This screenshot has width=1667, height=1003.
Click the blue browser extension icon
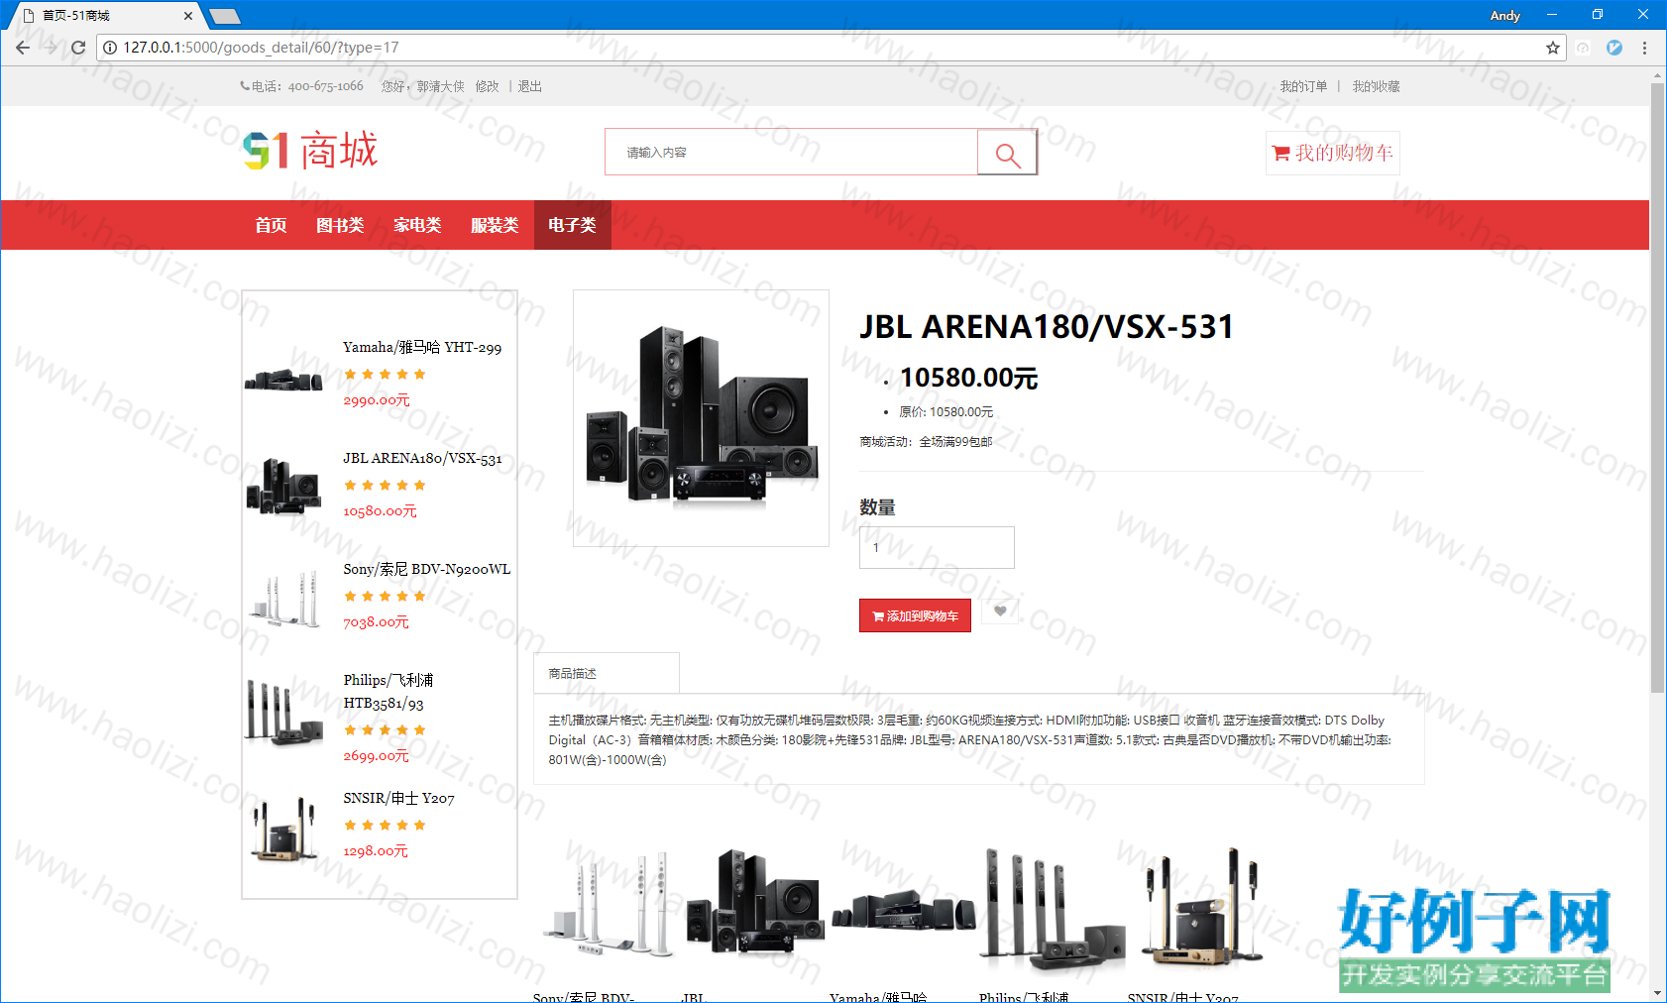pyautogui.click(x=1614, y=48)
